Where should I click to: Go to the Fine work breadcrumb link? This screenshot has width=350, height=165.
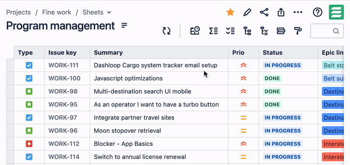57,12
